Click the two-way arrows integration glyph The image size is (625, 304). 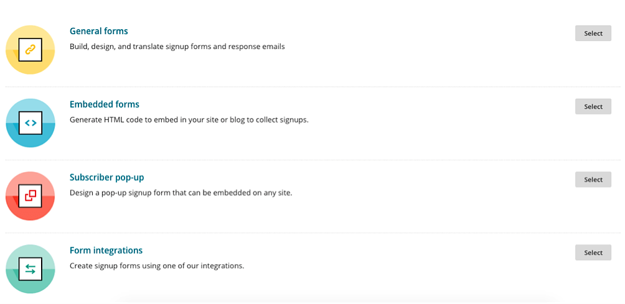click(31, 269)
